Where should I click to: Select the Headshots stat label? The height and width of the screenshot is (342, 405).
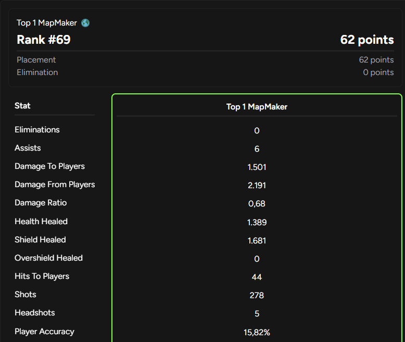pyautogui.click(x=34, y=313)
